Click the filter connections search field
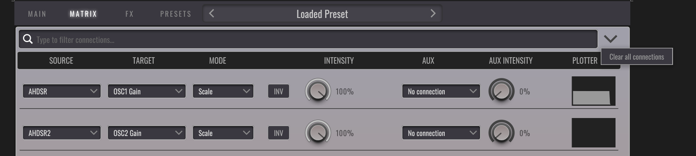The image size is (696, 156). click(x=308, y=39)
